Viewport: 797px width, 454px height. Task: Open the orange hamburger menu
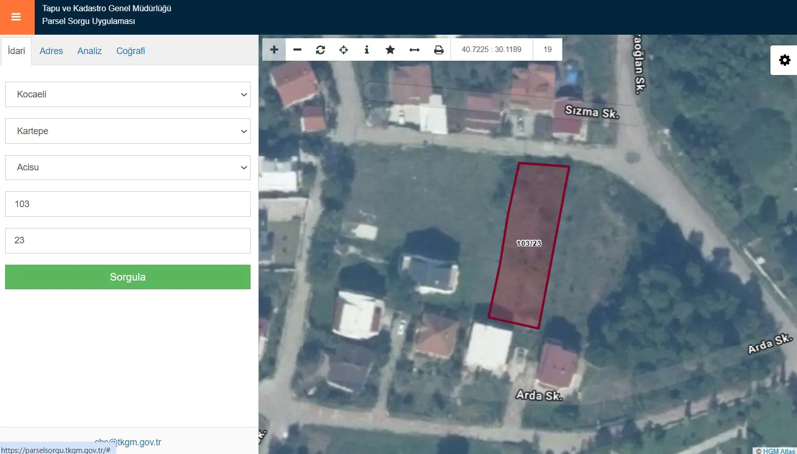coord(16,17)
